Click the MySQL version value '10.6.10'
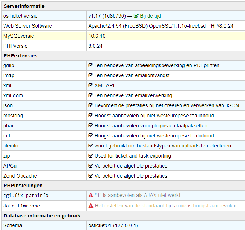This screenshot has width=245, height=230. tap(97, 36)
